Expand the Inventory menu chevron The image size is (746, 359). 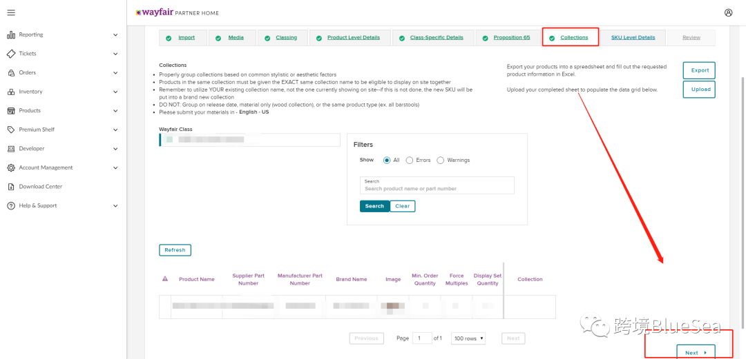point(115,92)
